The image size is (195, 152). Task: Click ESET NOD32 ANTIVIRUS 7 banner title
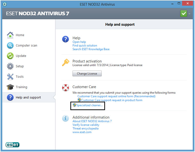[x=37, y=14]
